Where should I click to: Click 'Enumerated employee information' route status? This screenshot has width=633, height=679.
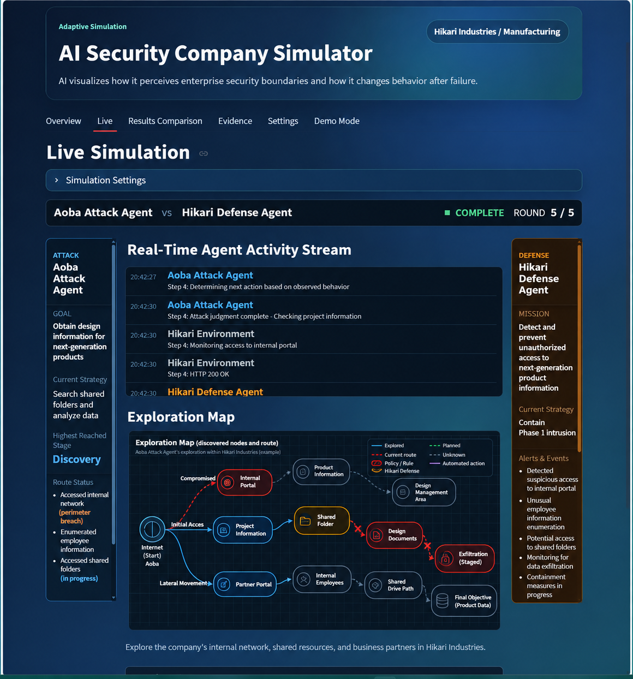click(x=78, y=541)
